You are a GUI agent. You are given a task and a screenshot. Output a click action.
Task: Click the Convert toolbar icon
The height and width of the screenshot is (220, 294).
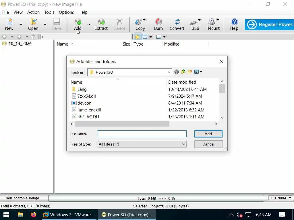click(177, 24)
